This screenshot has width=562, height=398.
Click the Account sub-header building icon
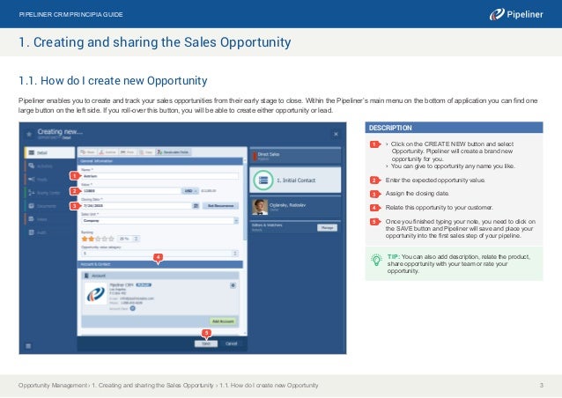point(86,276)
